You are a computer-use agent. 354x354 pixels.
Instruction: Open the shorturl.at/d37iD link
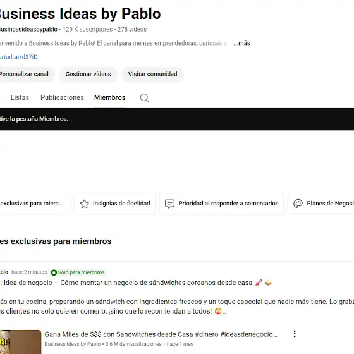(x=18, y=57)
